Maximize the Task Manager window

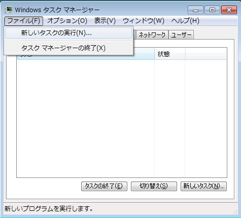coord(212,10)
